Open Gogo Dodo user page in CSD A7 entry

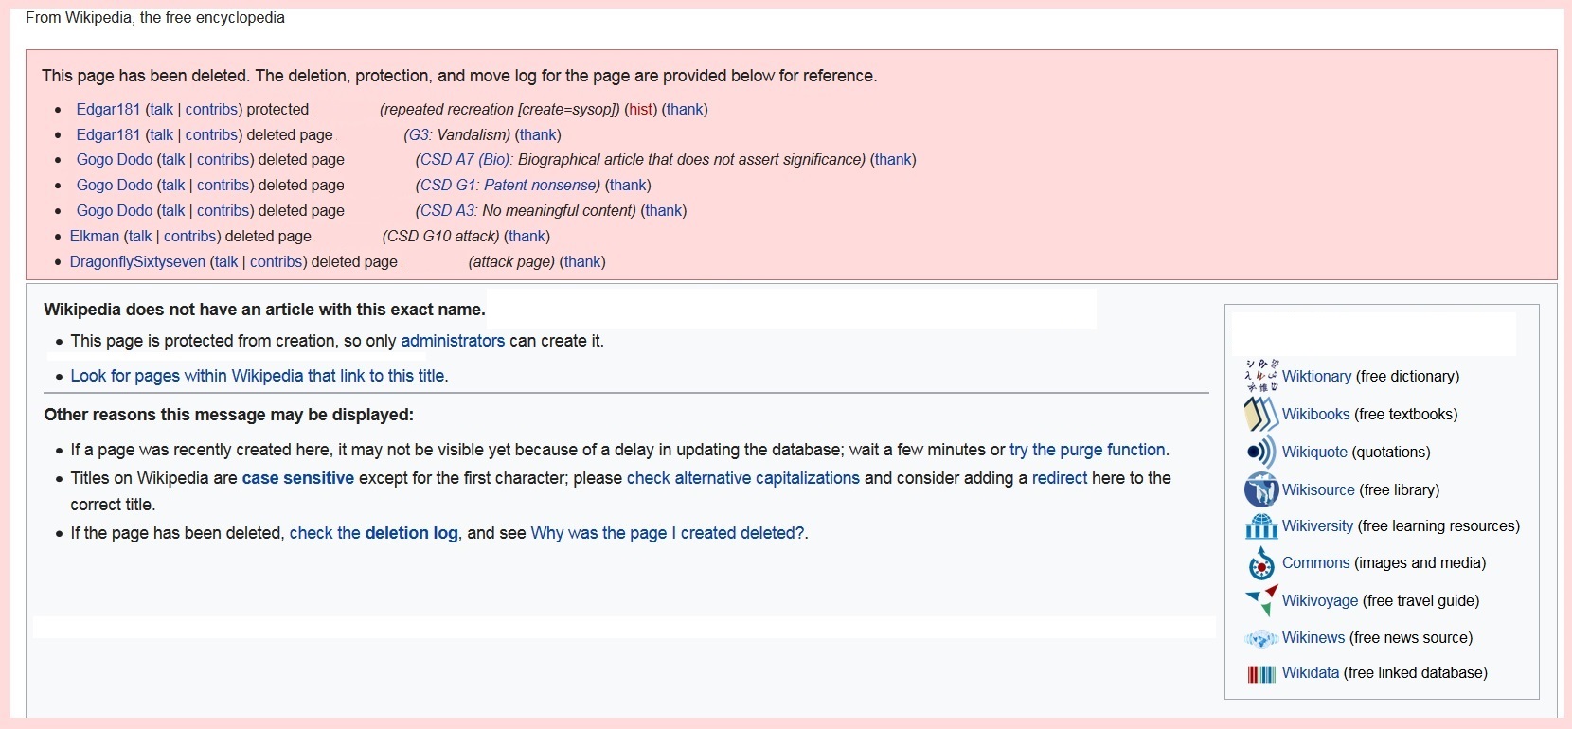click(115, 159)
